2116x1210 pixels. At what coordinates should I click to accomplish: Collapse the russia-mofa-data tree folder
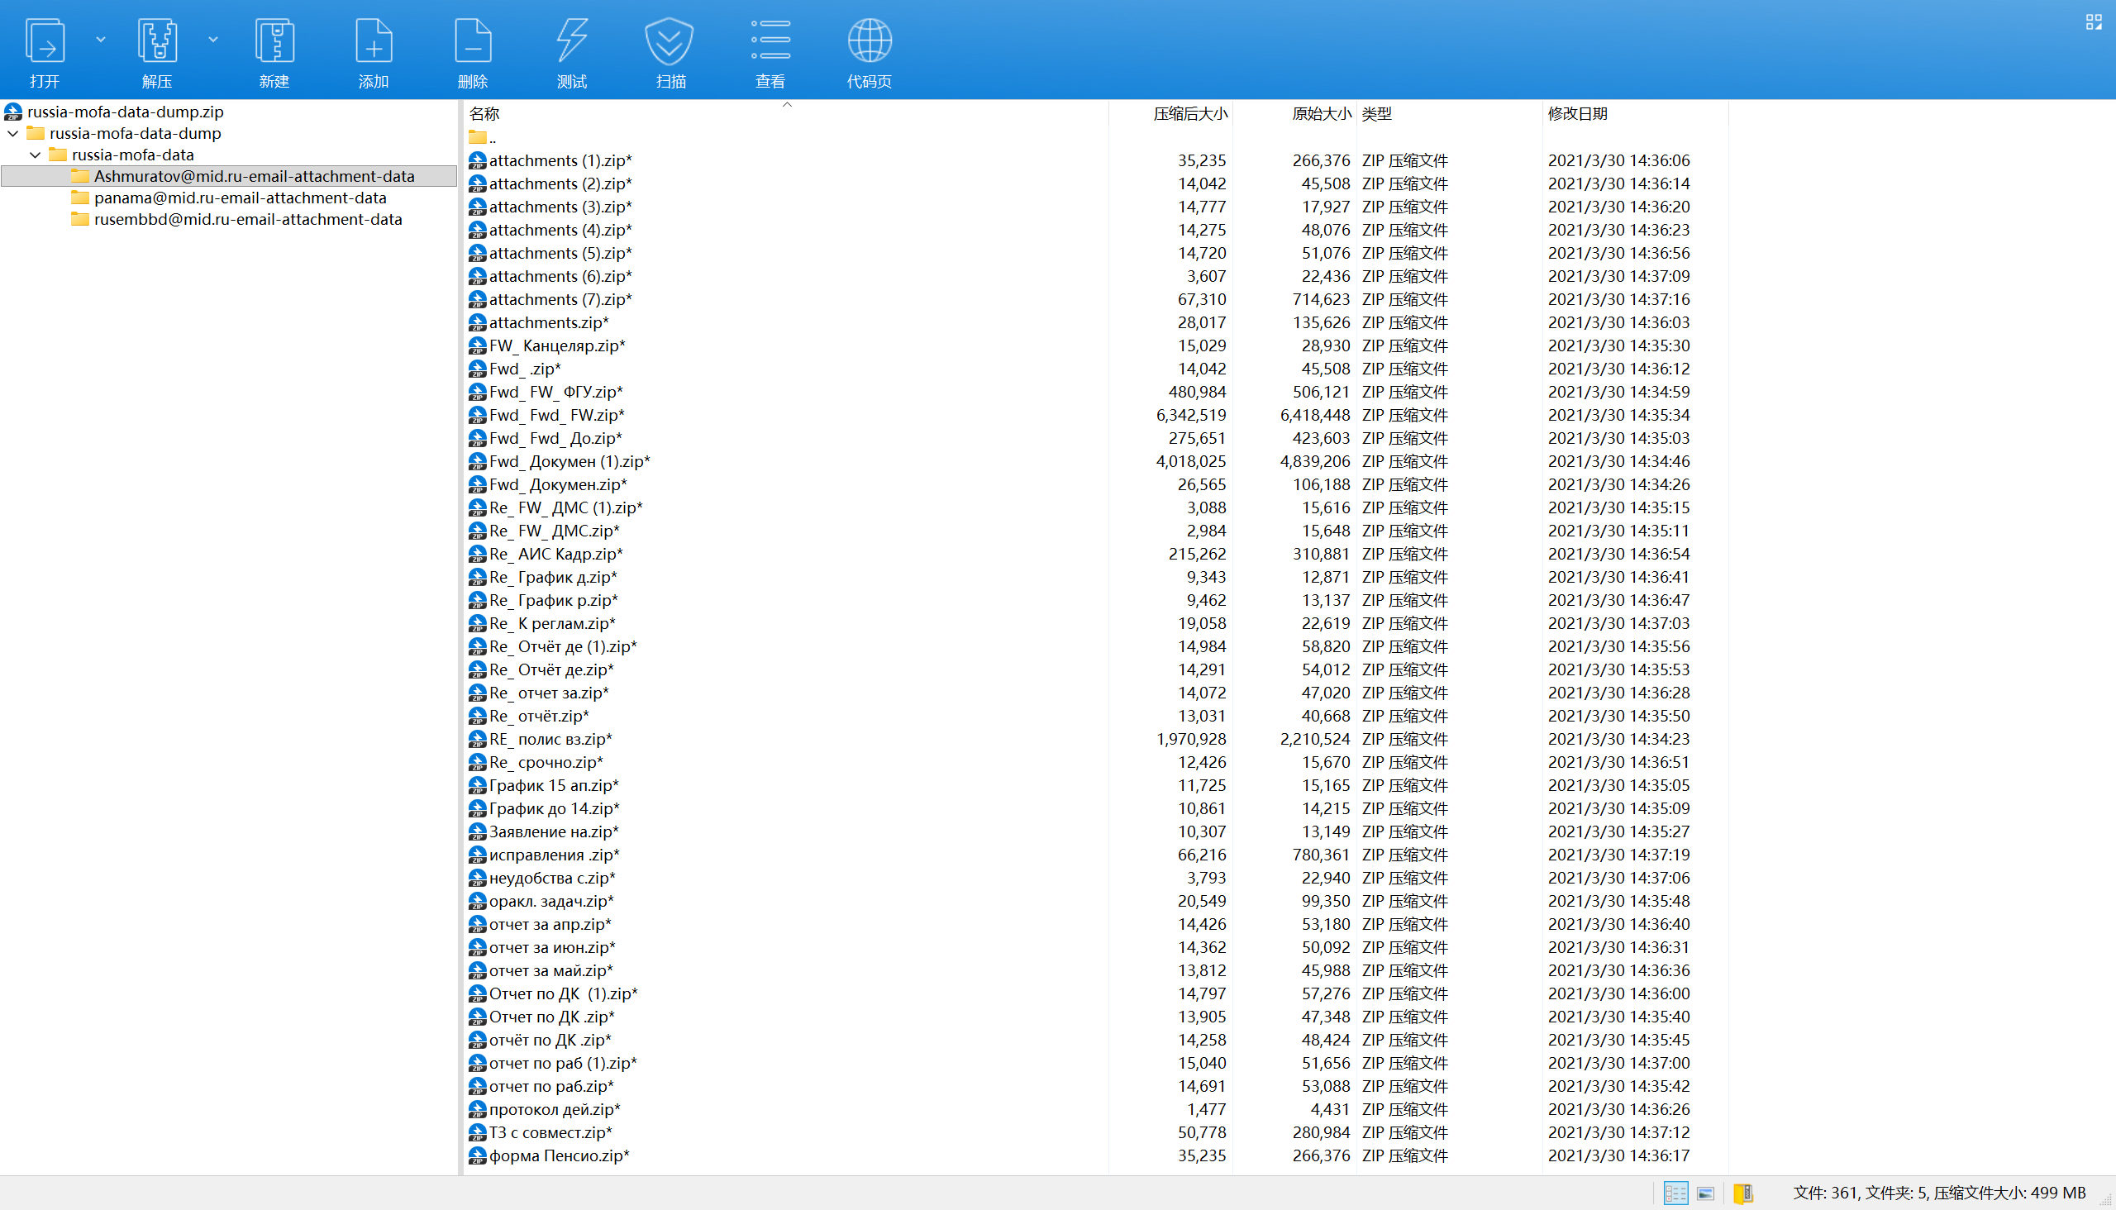point(35,155)
